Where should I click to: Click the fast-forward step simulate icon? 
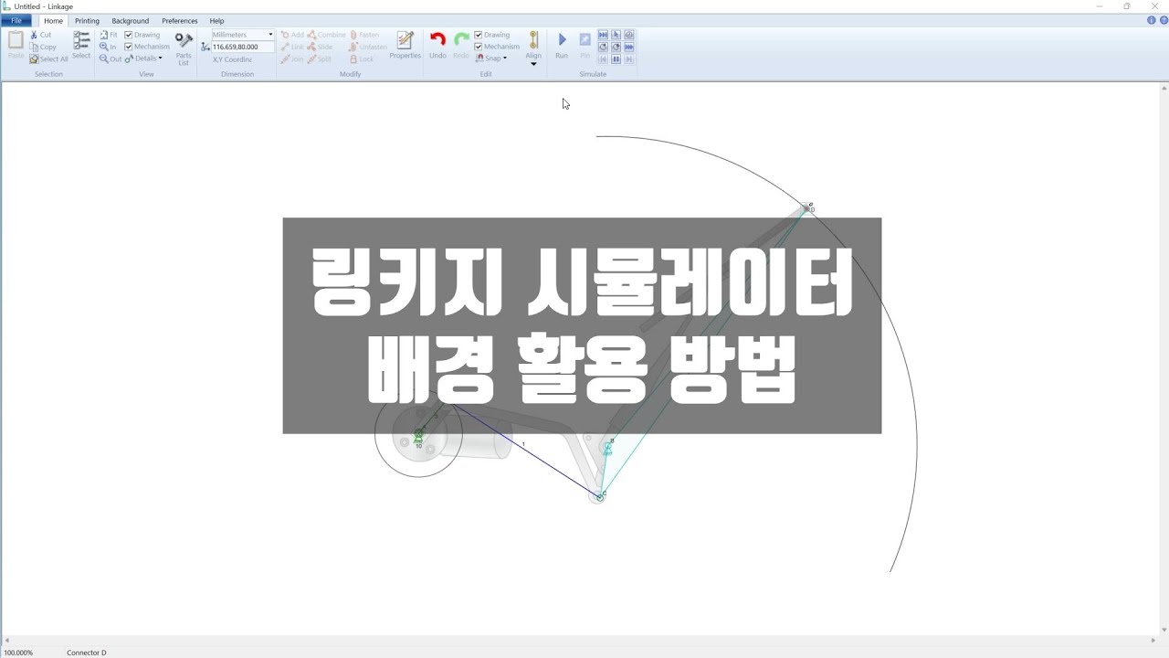tap(603, 35)
